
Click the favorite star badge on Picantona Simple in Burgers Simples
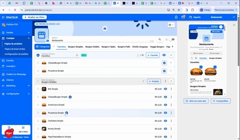(x=67, y=113)
